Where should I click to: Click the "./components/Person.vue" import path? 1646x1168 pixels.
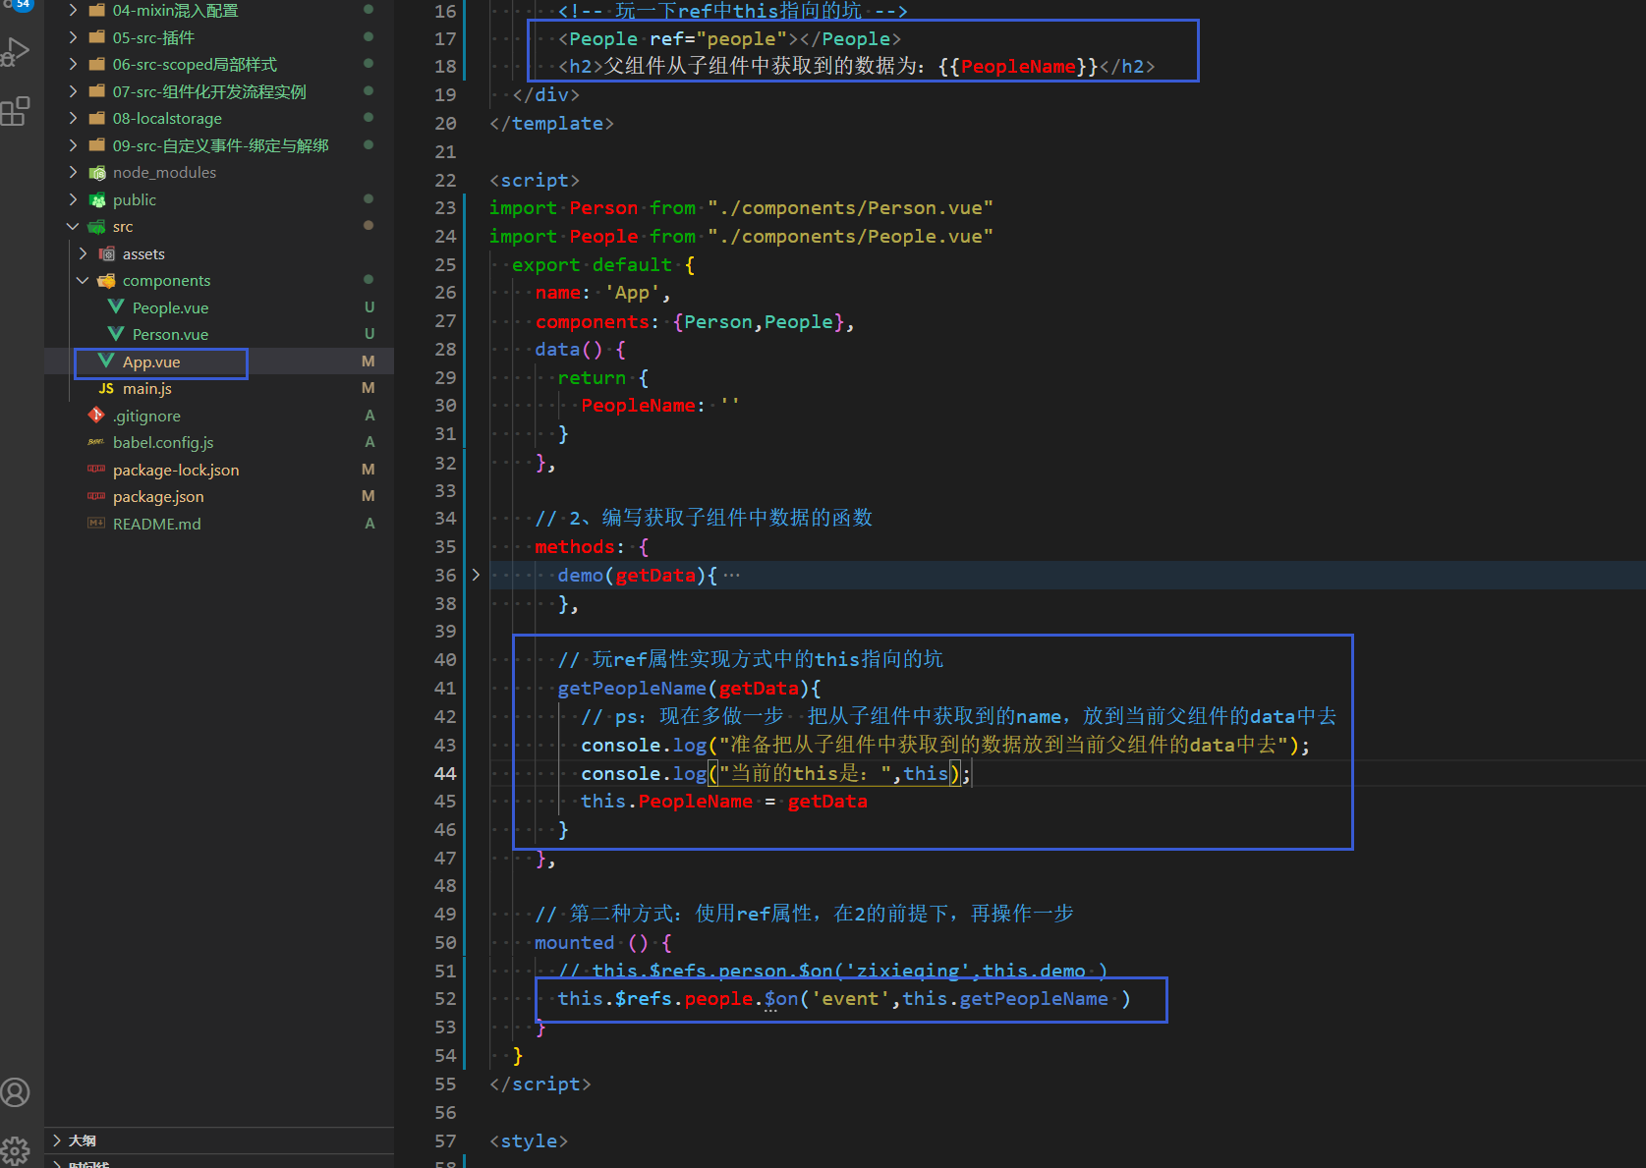point(850,207)
